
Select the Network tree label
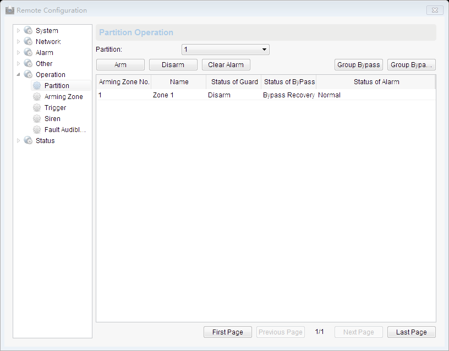tap(48, 41)
